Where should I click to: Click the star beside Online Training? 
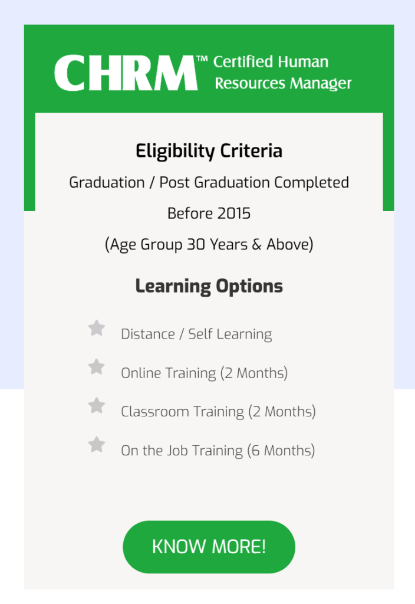point(96,367)
